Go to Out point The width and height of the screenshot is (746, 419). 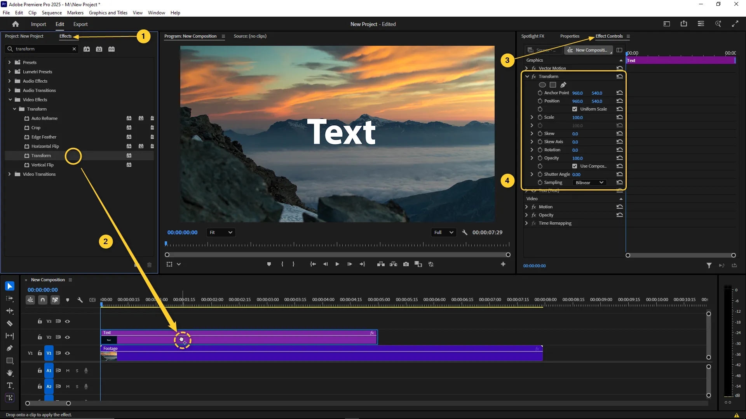(362, 264)
